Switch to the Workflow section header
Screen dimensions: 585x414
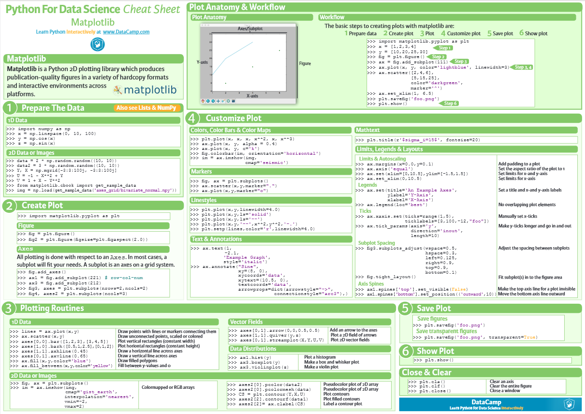[x=331, y=17]
